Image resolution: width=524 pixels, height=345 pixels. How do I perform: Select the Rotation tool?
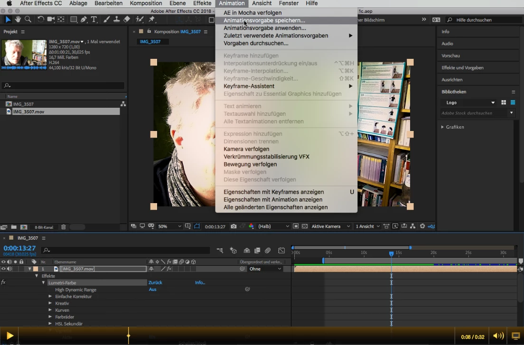[x=40, y=19]
